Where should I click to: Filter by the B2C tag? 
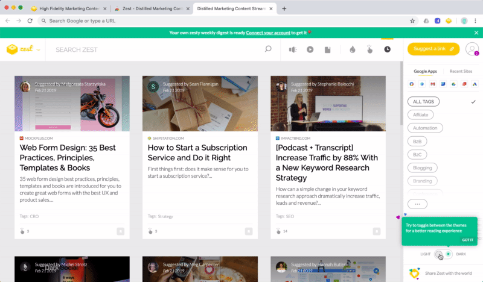point(417,155)
